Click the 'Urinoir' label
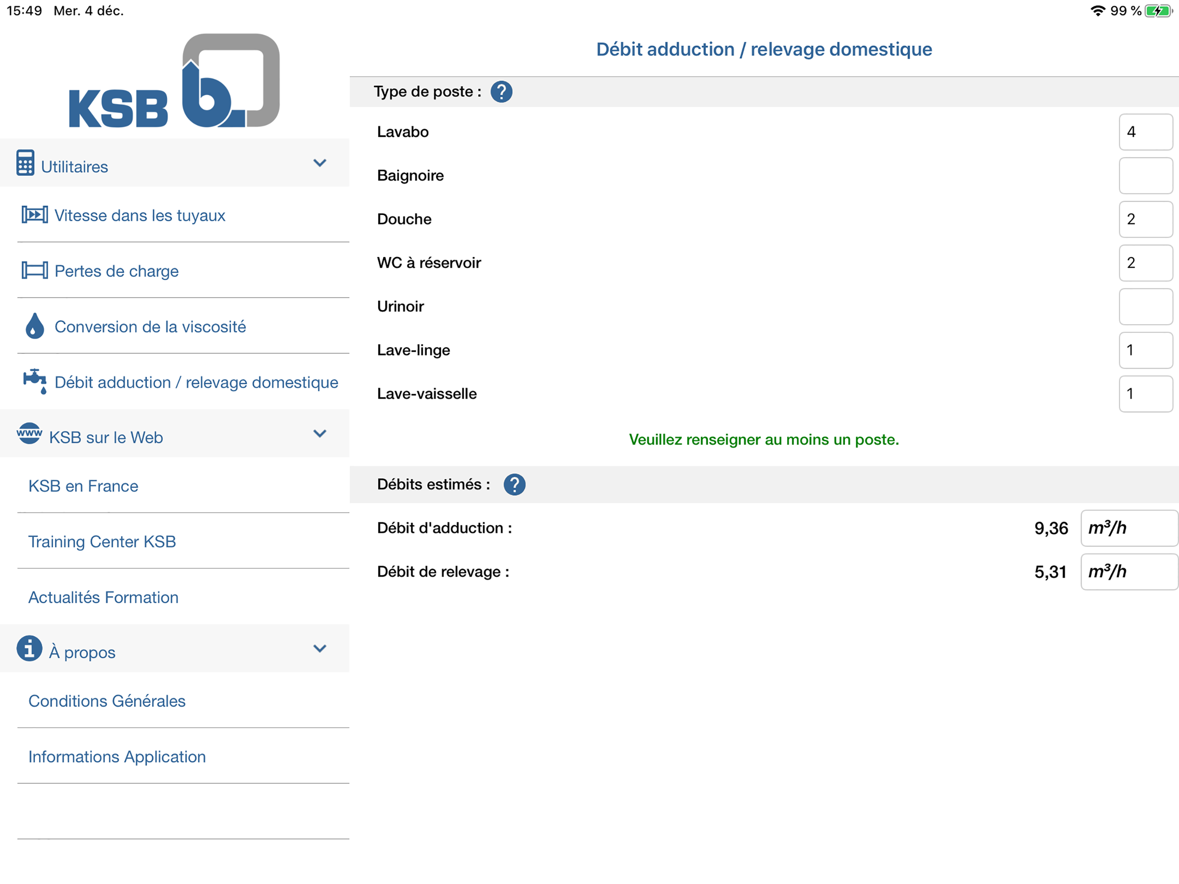 pos(400,306)
